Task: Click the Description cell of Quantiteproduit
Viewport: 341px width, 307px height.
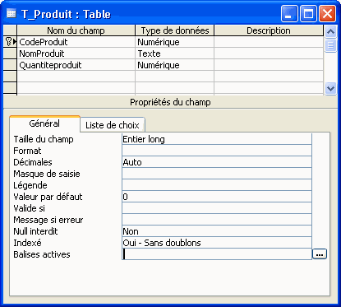Action: tap(269, 65)
